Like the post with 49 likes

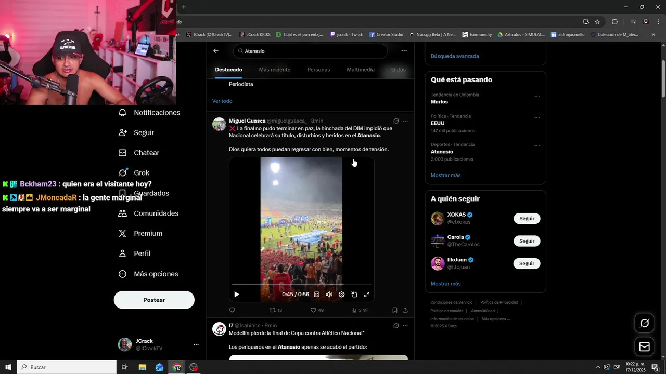[317, 310]
